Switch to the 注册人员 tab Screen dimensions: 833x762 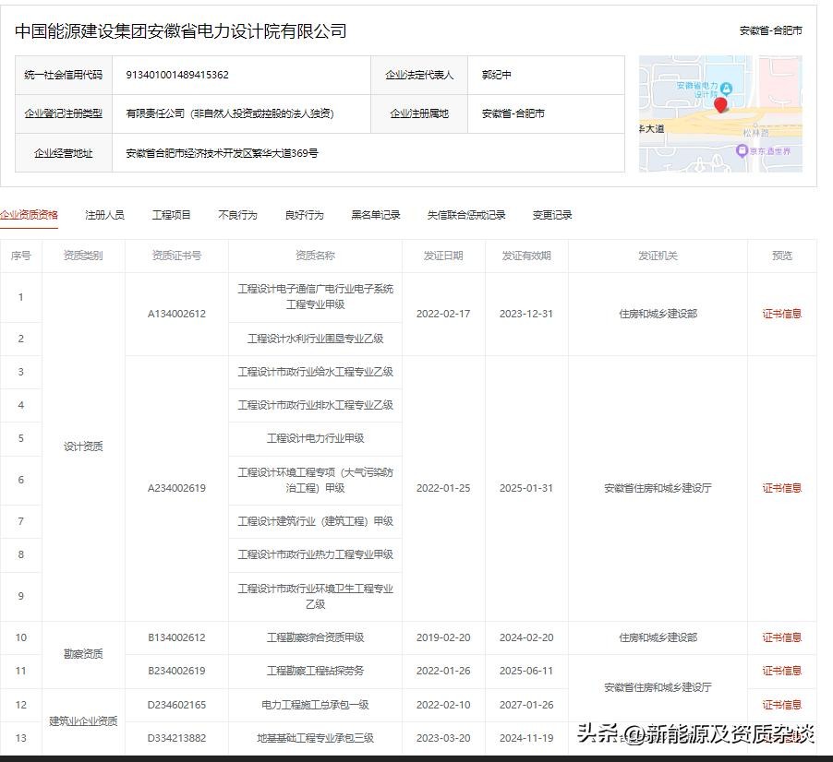click(x=104, y=215)
